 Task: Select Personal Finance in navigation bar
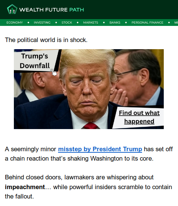point(147,23)
